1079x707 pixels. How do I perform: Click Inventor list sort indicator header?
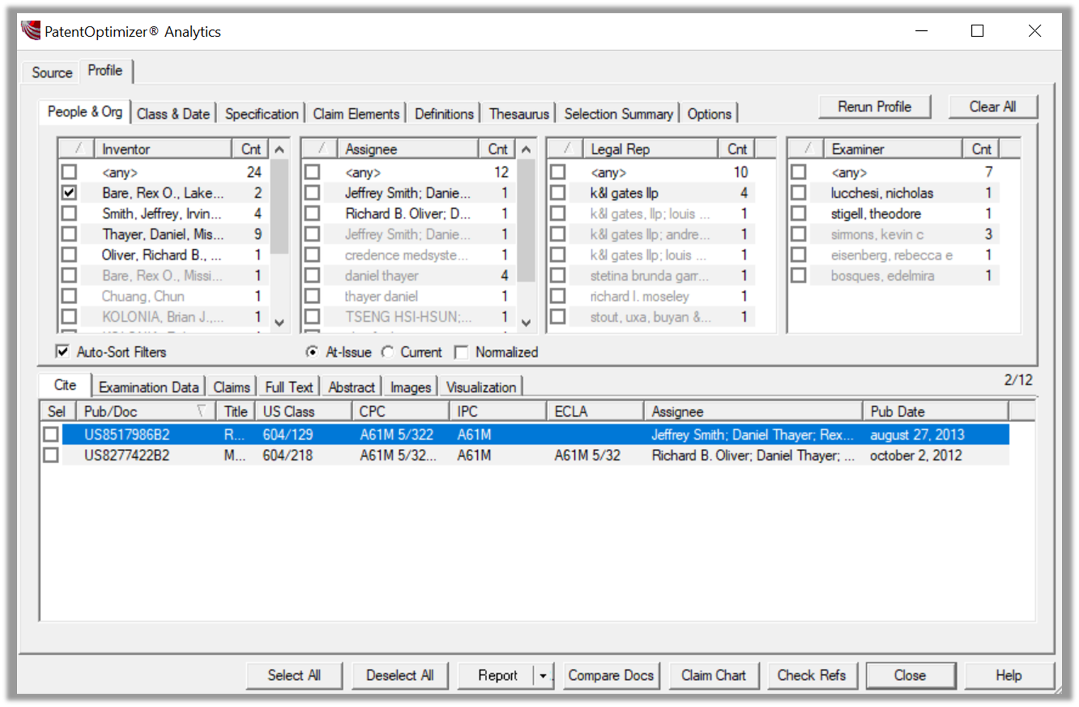pyautogui.click(x=77, y=149)
